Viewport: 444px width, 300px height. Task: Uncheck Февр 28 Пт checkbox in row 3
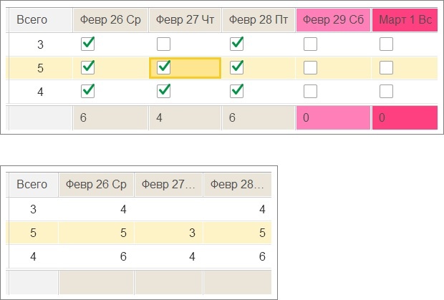pos(237,44)
